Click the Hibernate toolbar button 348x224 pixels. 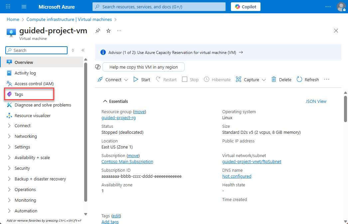click(x=217, y=80)
